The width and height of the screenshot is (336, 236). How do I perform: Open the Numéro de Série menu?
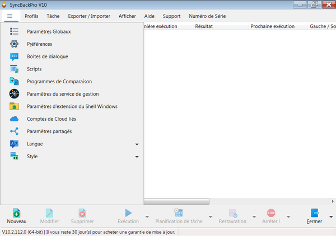(x=207, y=16)
